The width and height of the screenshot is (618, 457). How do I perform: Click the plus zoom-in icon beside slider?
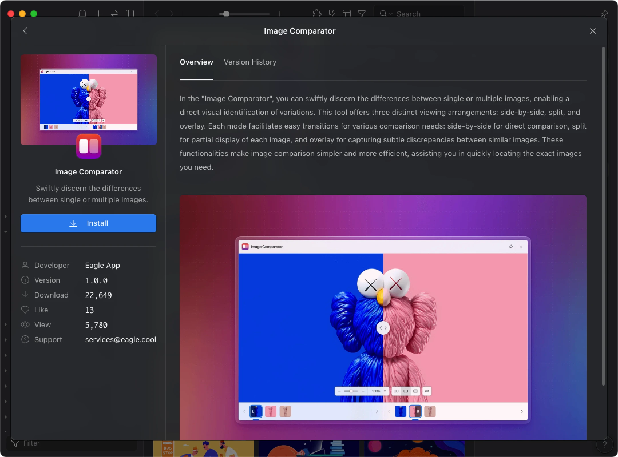click(280, 14)
